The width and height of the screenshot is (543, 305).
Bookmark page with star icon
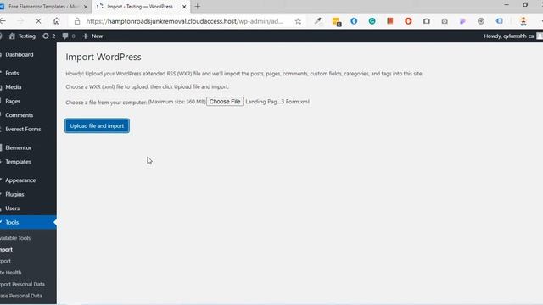click(x=298, y=21)
